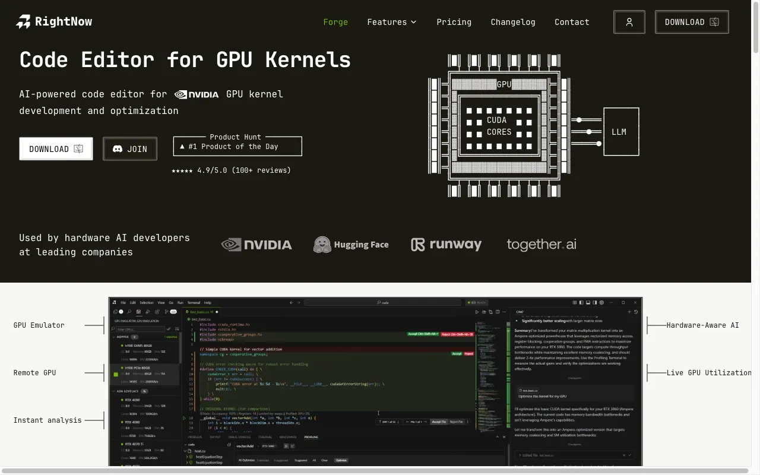The width and height of the screenshot is (760, 475).
Task: Open the RTX 3060 dropdown in profiling panel
Action: [269, 446]
